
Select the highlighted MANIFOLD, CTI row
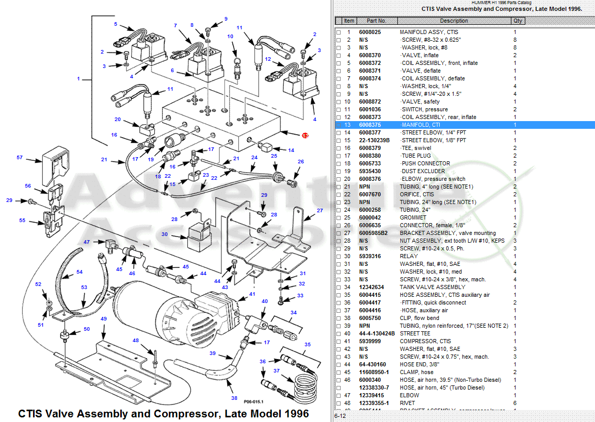(465, 125)
